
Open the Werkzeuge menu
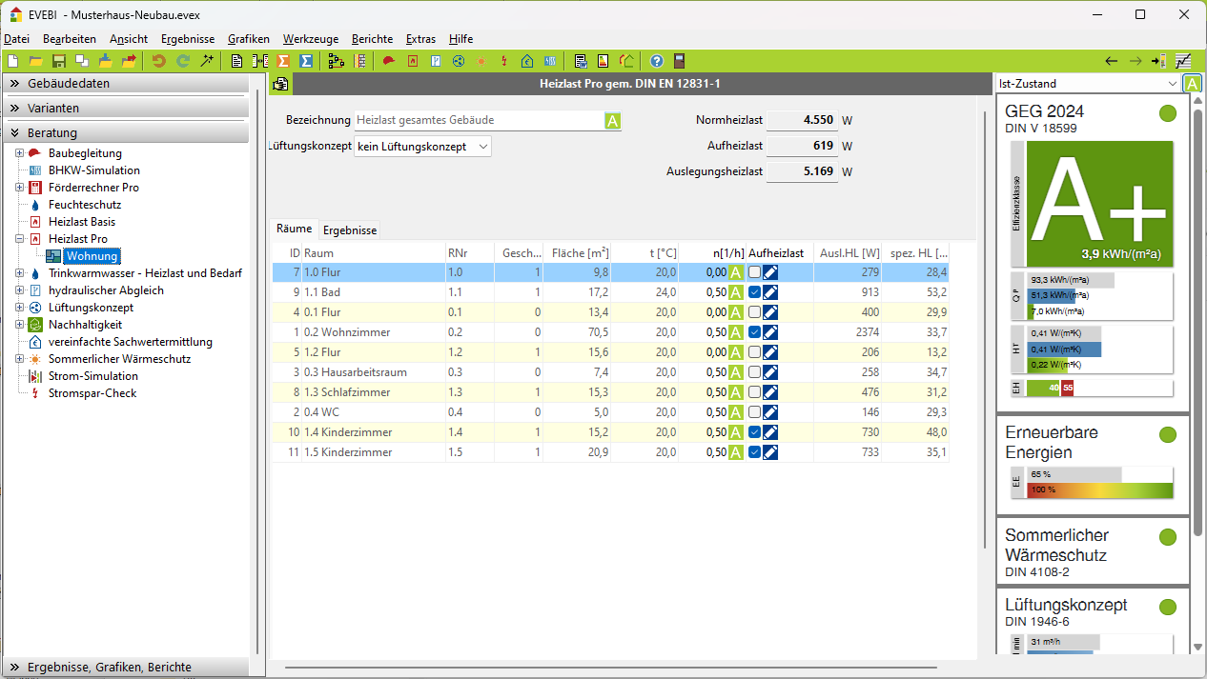click(310, 39)
